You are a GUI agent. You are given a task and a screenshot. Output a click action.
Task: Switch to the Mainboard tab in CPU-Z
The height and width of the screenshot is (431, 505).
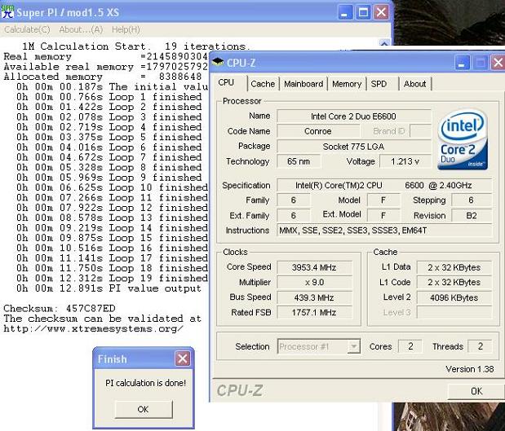click(x=303, y=84)
